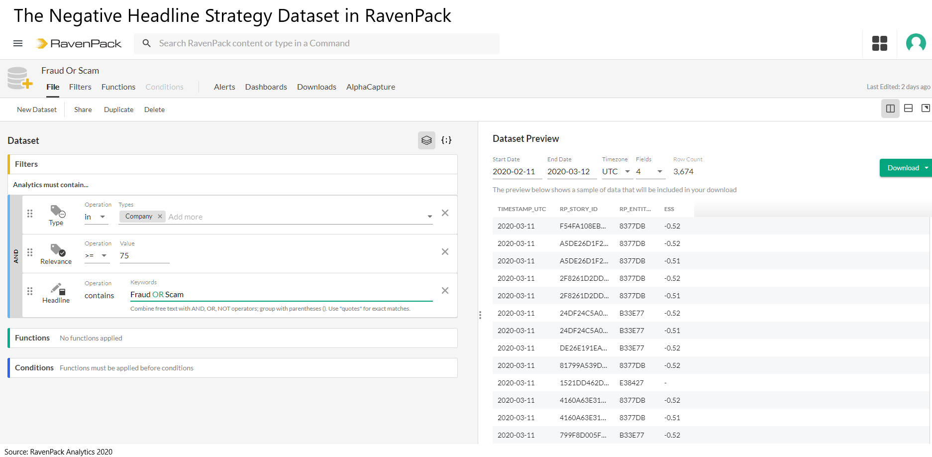Image resolution: width=932 pixels, height=457 pixels.
Task: Expand the Type operation 'in' dropdown
Action: point(96,217)
